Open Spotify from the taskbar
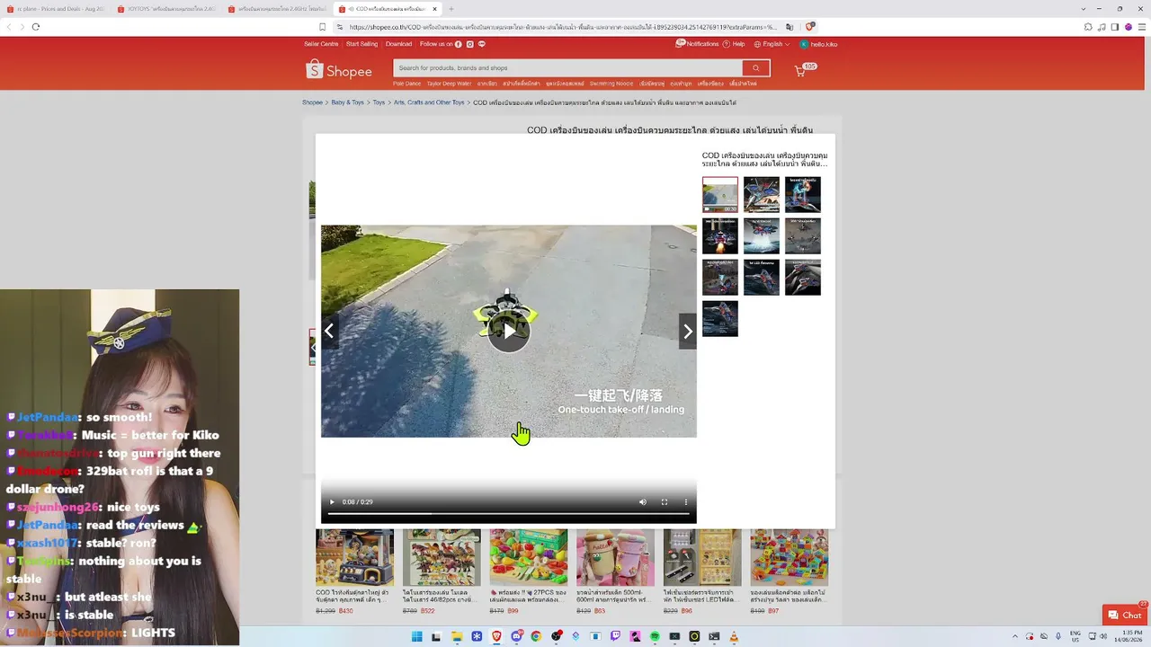1151x647 pixels. tap(655, 636)
